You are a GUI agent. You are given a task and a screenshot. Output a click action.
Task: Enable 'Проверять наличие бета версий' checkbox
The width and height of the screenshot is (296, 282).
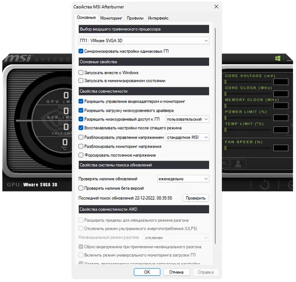point(81,188)
